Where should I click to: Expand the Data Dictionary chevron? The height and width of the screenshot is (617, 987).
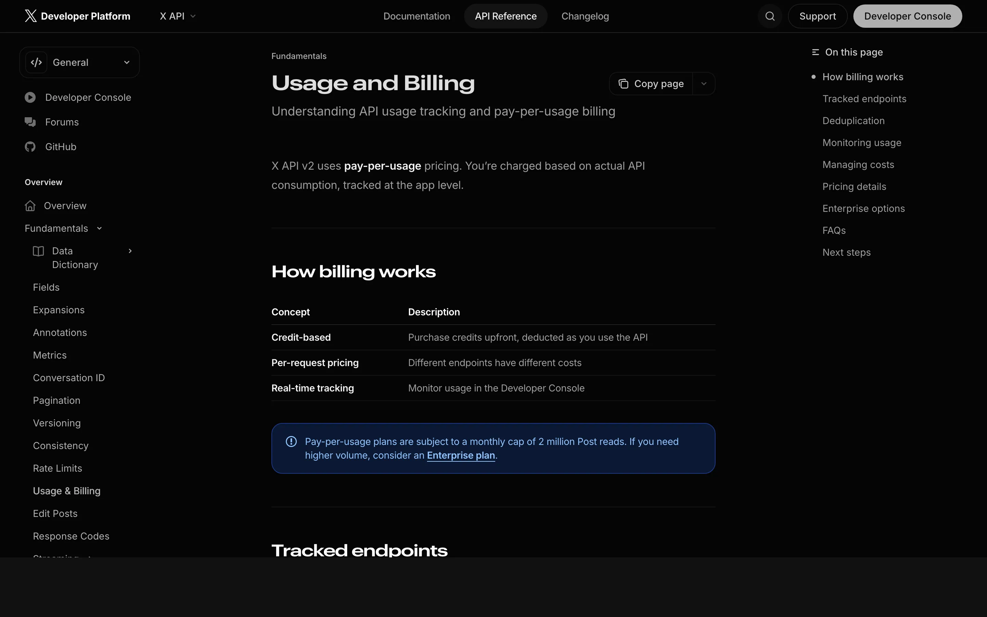point(130,251)
